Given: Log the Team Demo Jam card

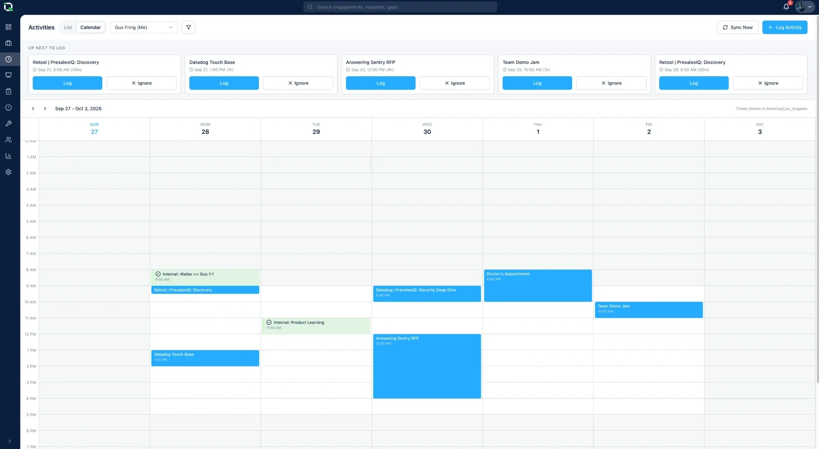Looking at the screenshot, I should tap(537, 83).
